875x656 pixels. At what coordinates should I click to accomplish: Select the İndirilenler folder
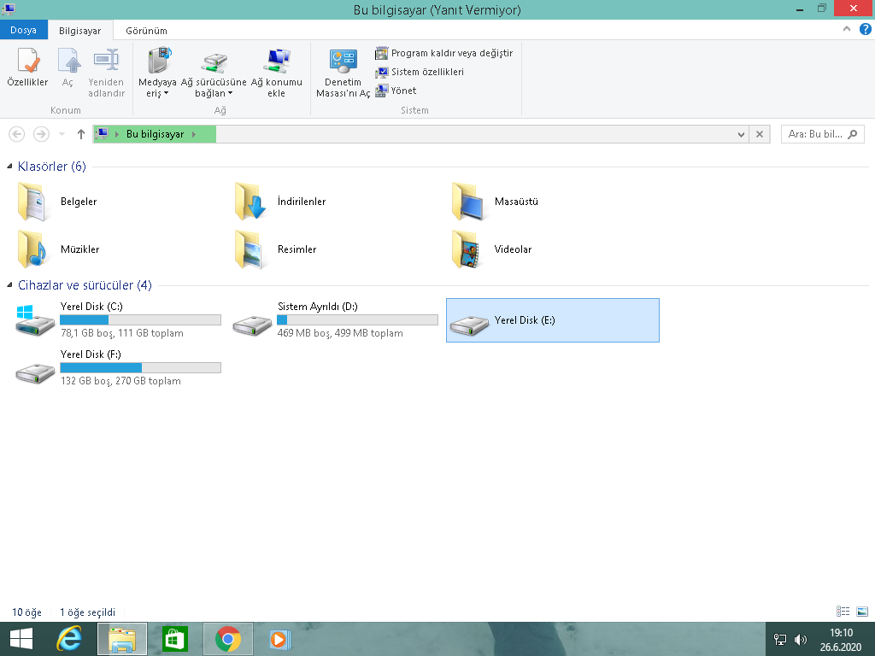pos(280,202)
